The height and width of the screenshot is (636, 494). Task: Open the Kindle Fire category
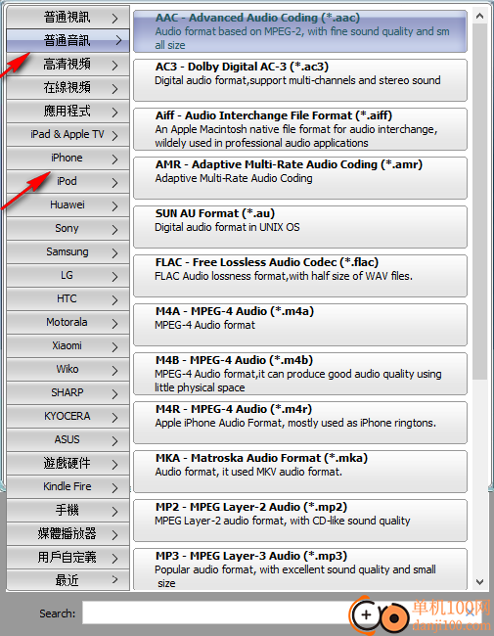(68, 486)
